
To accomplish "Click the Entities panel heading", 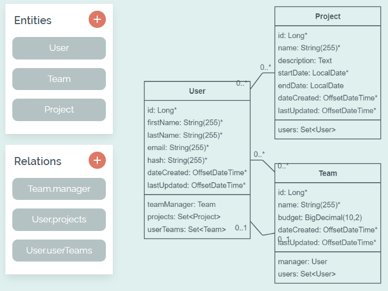I will coord(33,20).
